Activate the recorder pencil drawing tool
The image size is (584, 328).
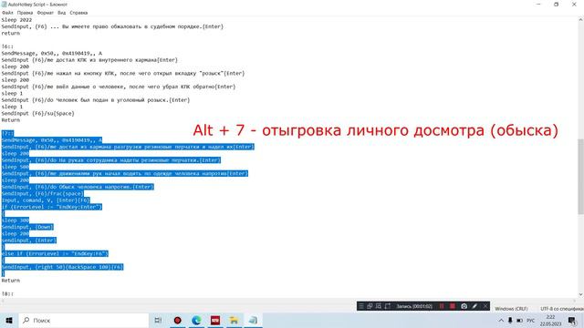[474, 306]
